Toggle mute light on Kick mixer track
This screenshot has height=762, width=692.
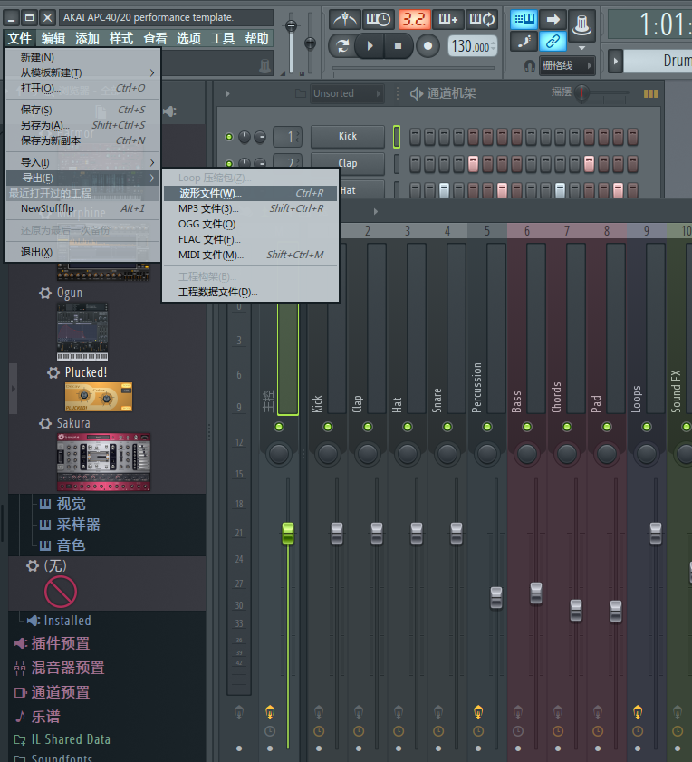coord(317,427)
